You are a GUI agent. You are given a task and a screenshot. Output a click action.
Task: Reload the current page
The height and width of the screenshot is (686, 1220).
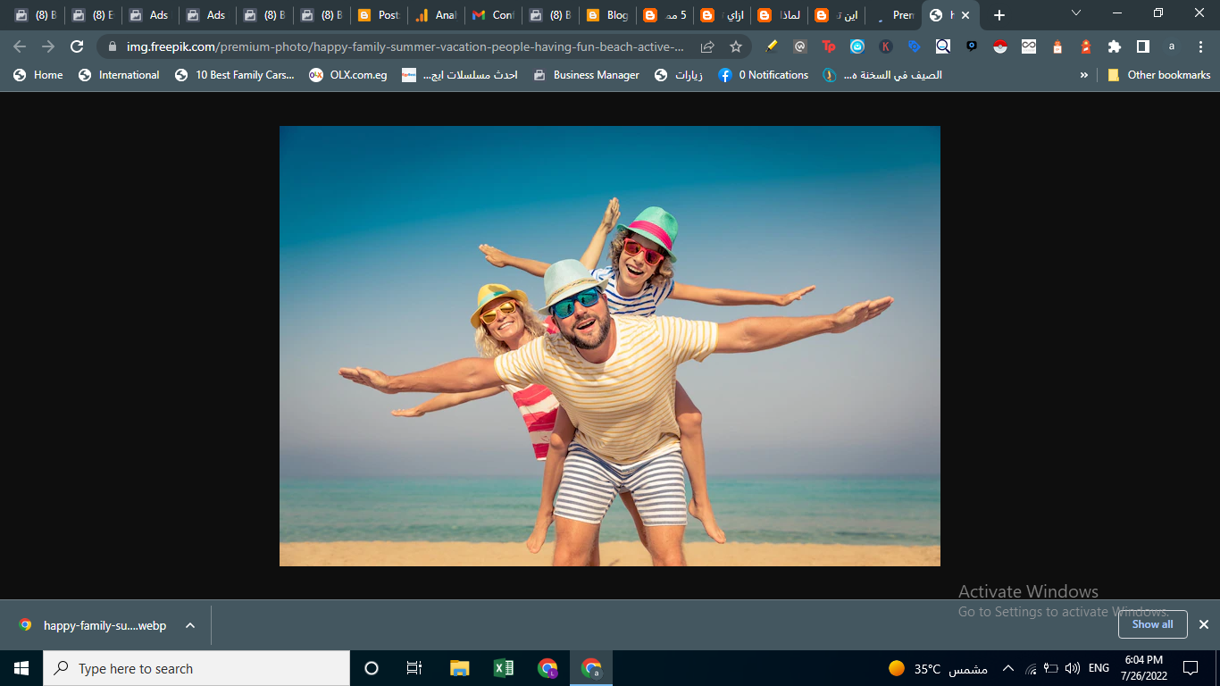click(x=77, y=46)
